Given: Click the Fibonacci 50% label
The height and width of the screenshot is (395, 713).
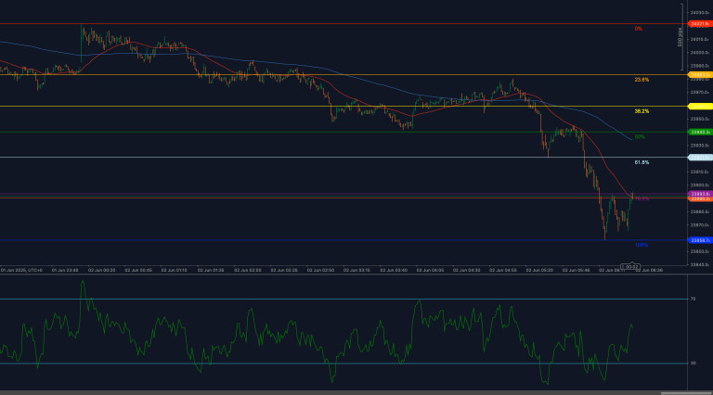Looking at the screenshot, I should pyautogui.click(x=640, y=137).
